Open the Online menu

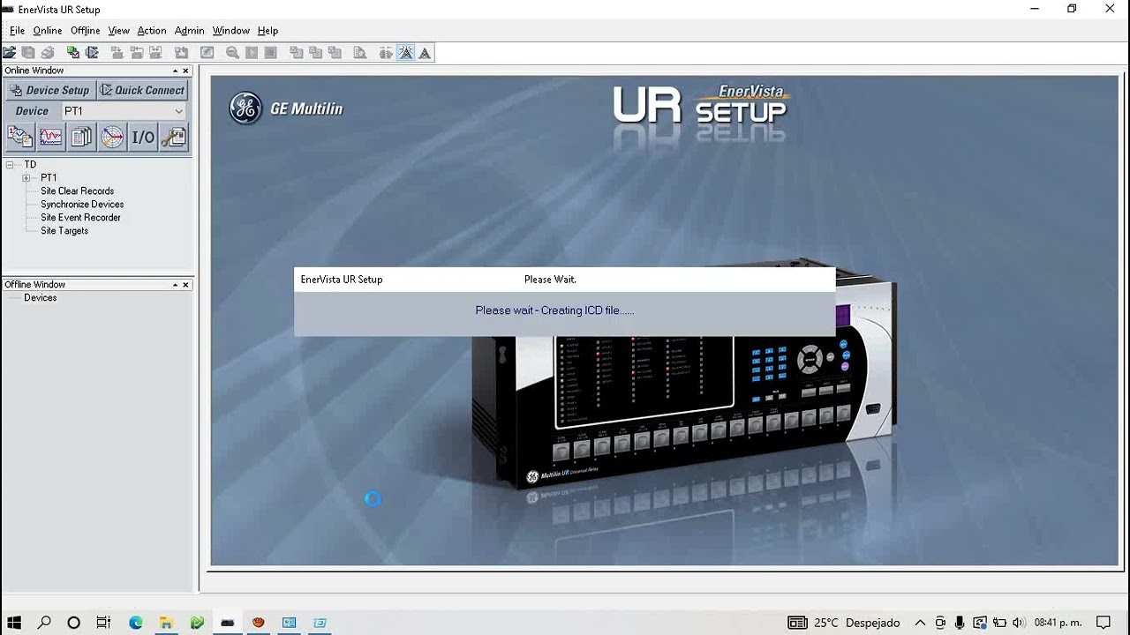click(48, 30)
